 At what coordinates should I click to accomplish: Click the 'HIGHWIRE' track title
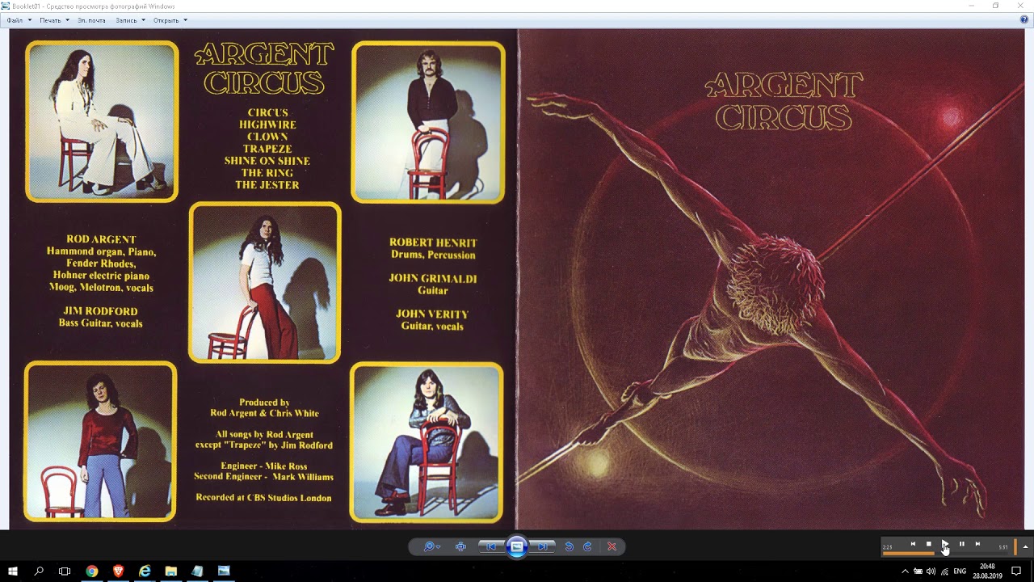tap(267, 125)
